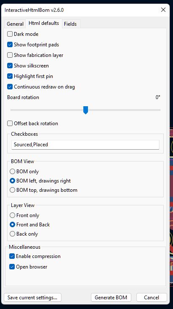
Task: Disable Show silkscreen option
Action: click(x=10, y=66)
